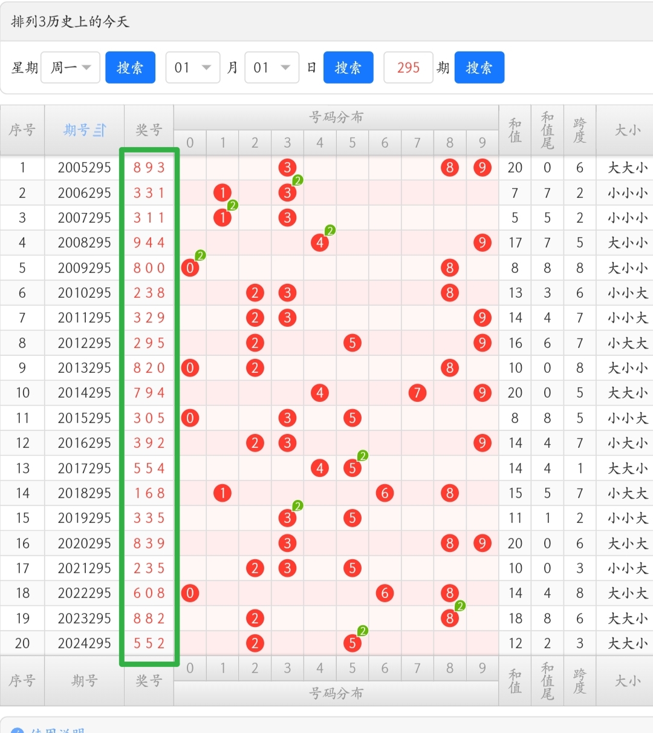The image size is (653, 733).
Task: Click red ball 2 in row 2024295
Action: coord(255,643)
